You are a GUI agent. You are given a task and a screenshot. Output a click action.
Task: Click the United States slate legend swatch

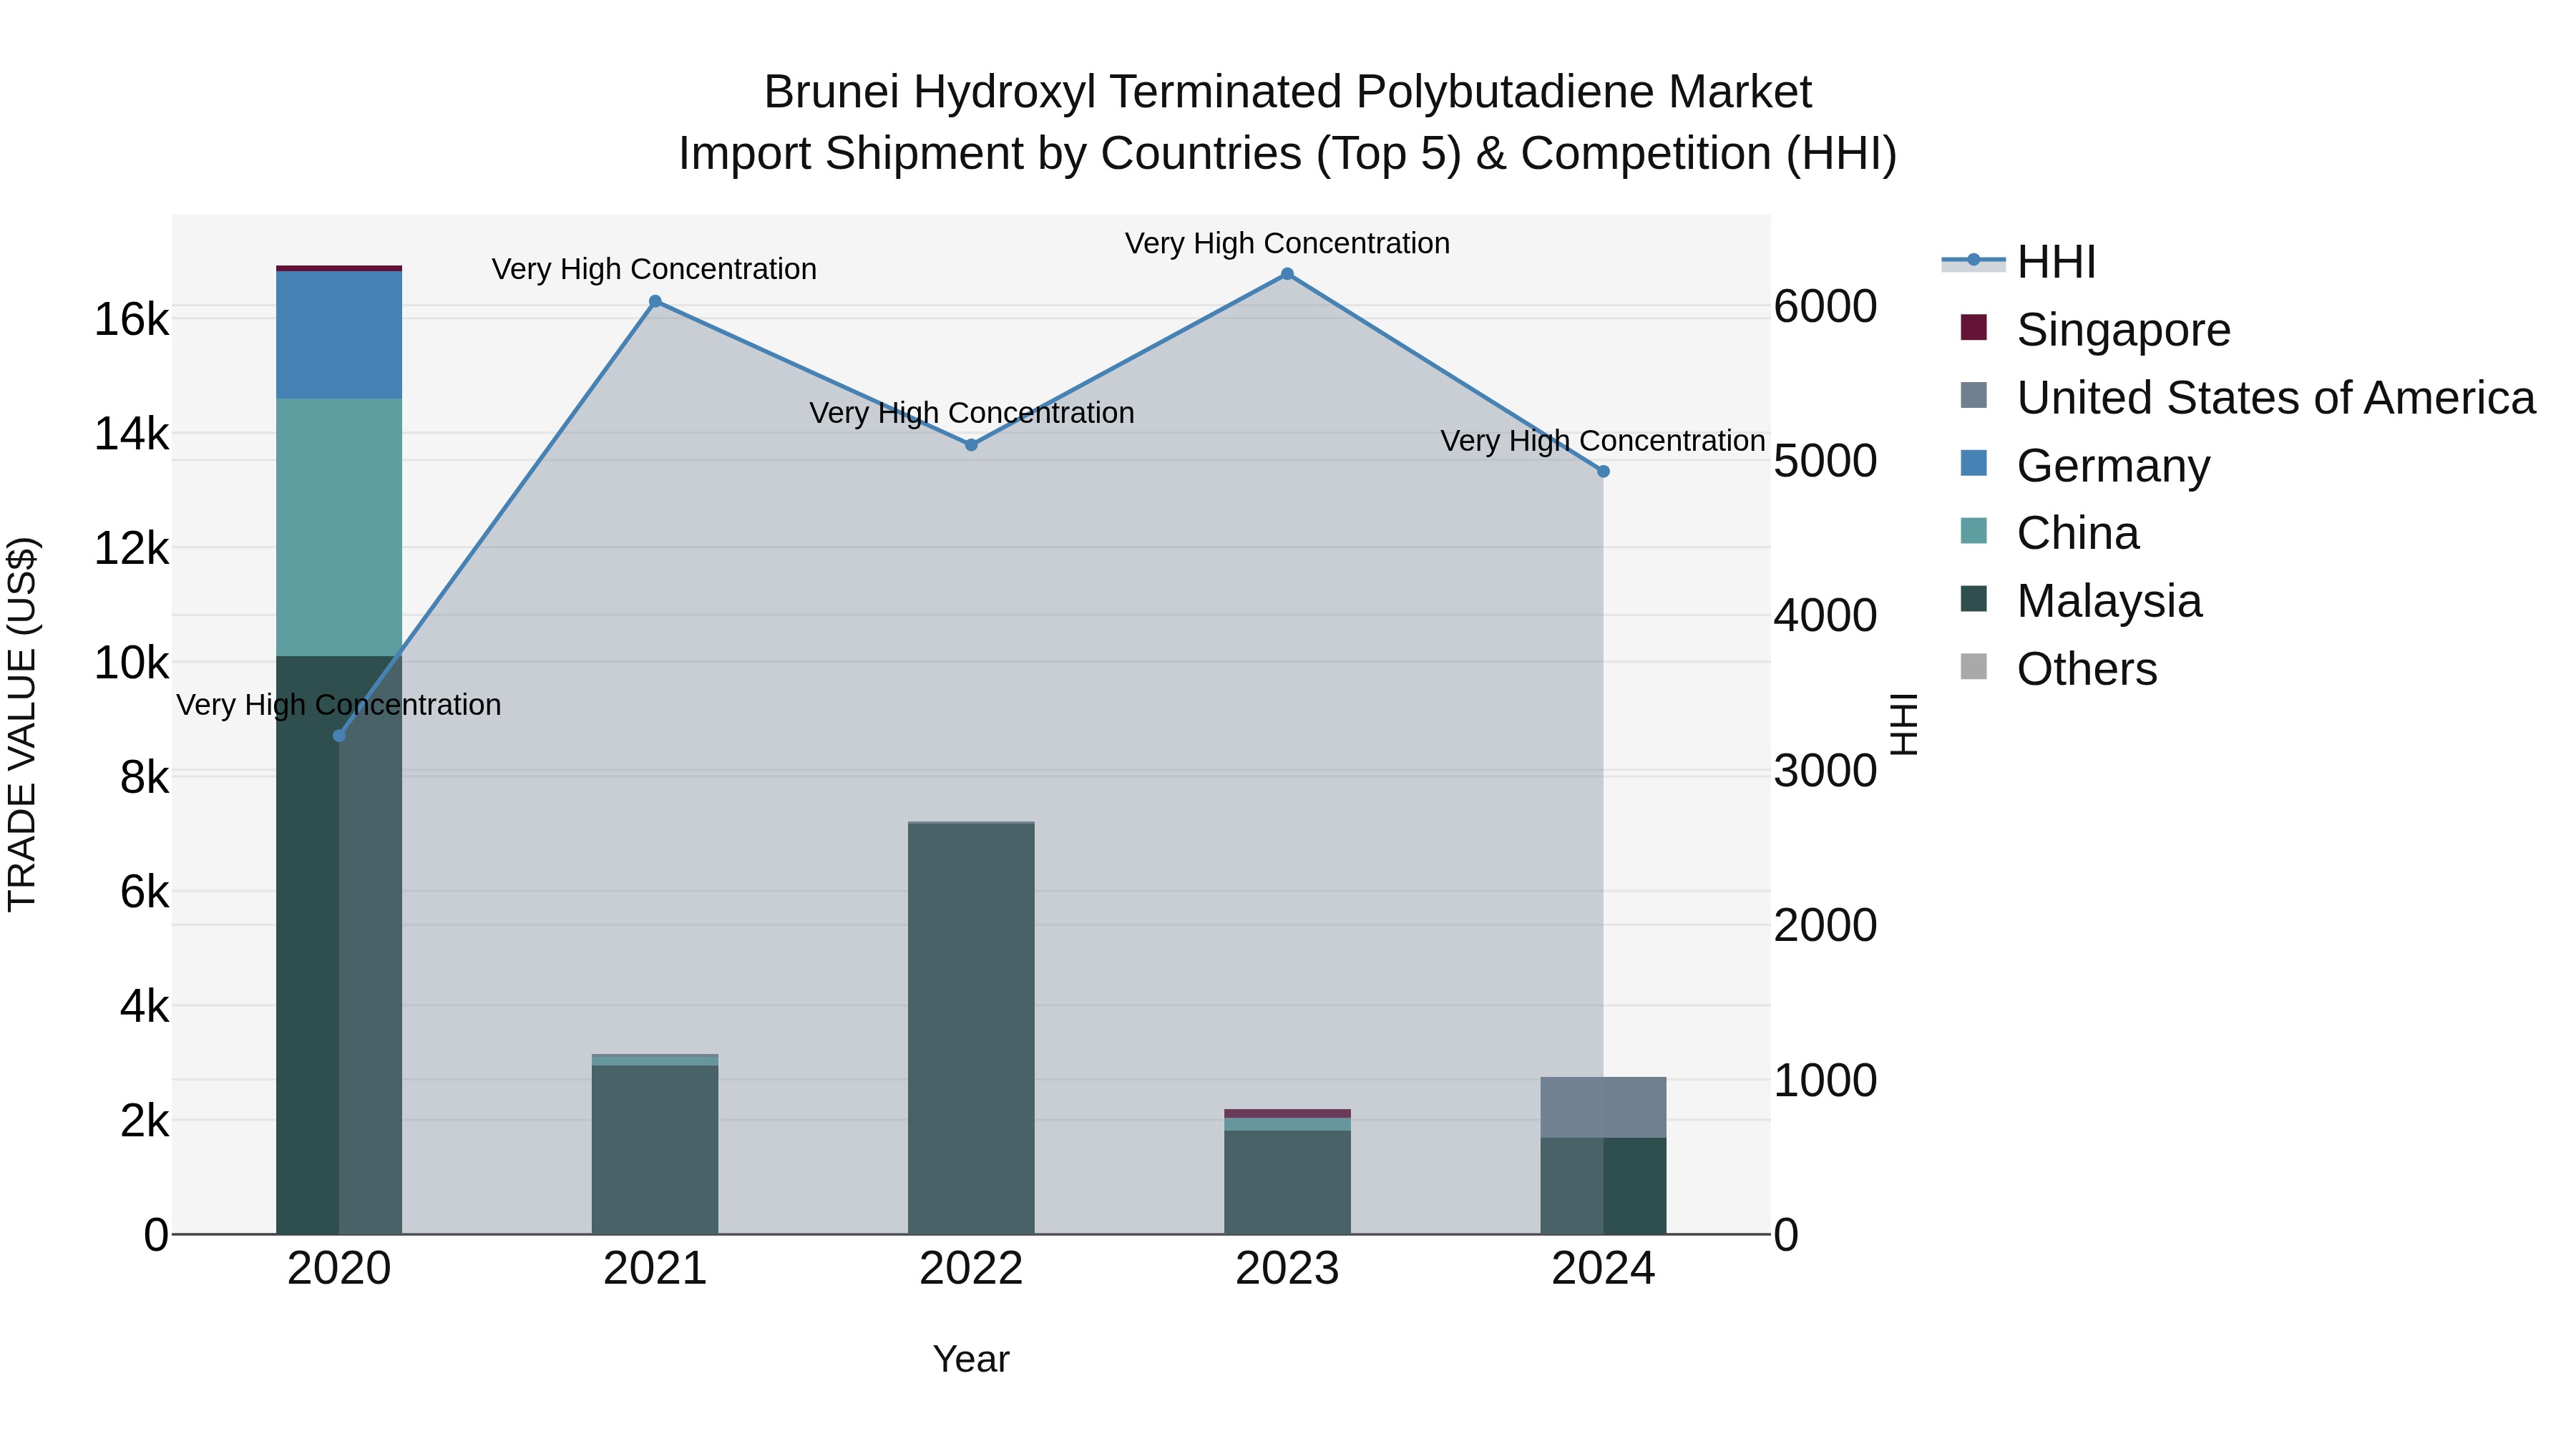[x=1973, y=395]
